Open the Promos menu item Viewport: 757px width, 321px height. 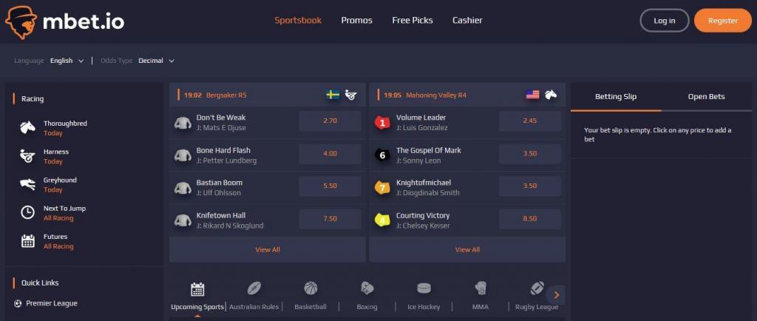357,20
